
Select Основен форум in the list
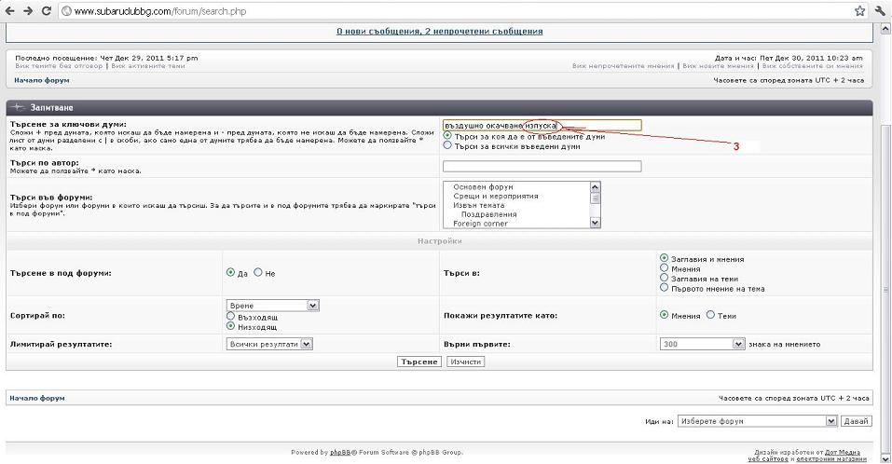(x=483, y=186)
